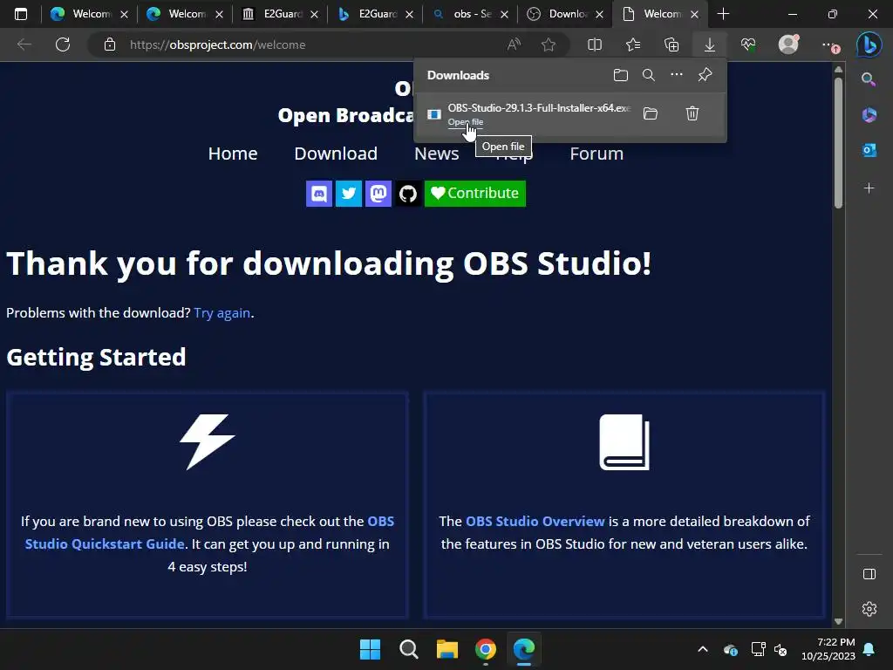This screenshot has width=893, height=670.
Task: Open a new browser tab
Action: (723, 14)
